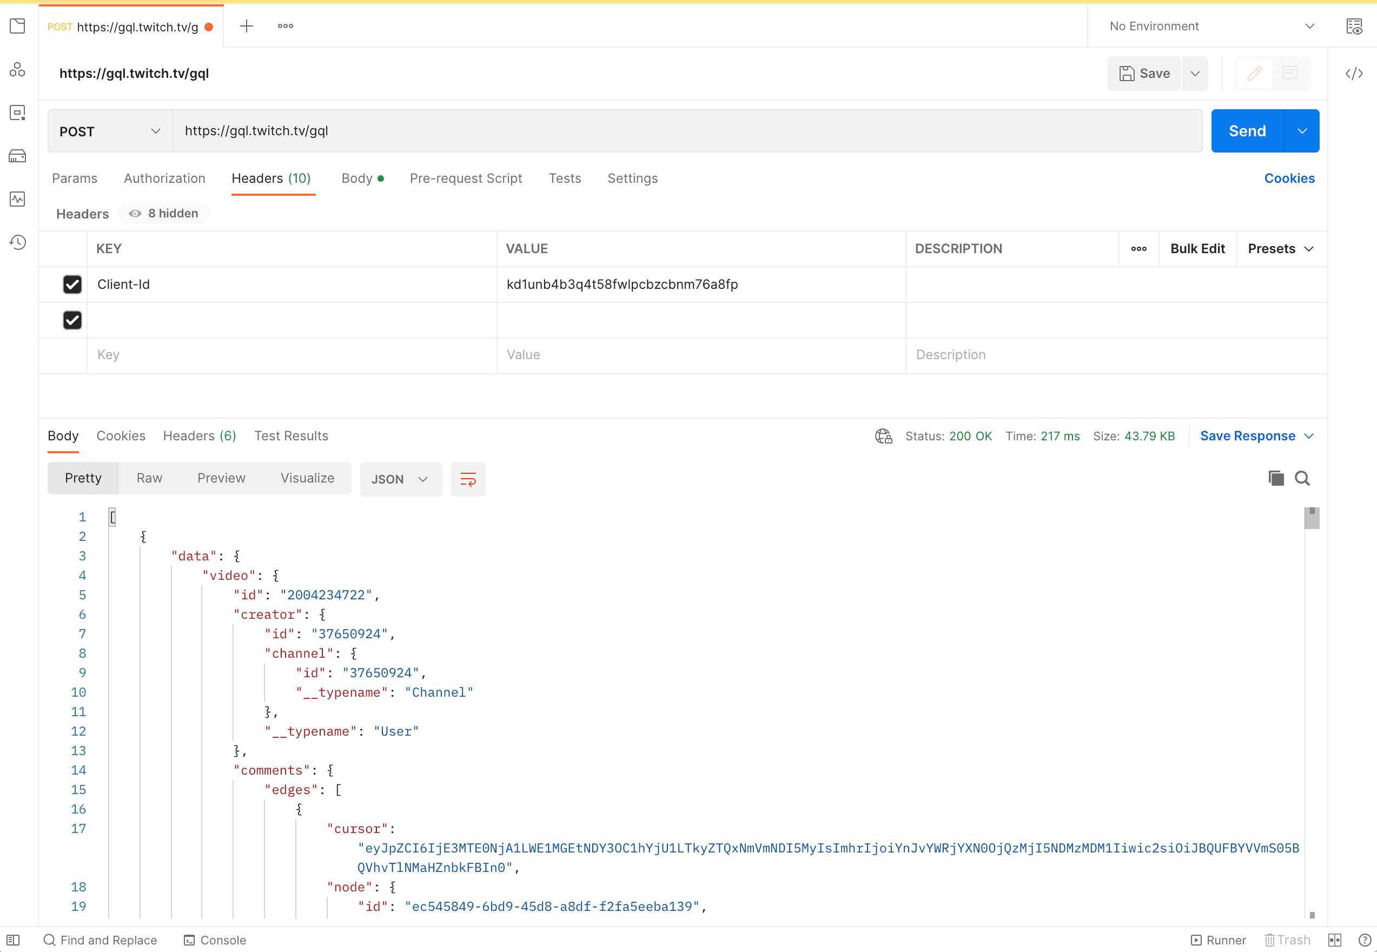Open the comments icon

(1290, 74)
